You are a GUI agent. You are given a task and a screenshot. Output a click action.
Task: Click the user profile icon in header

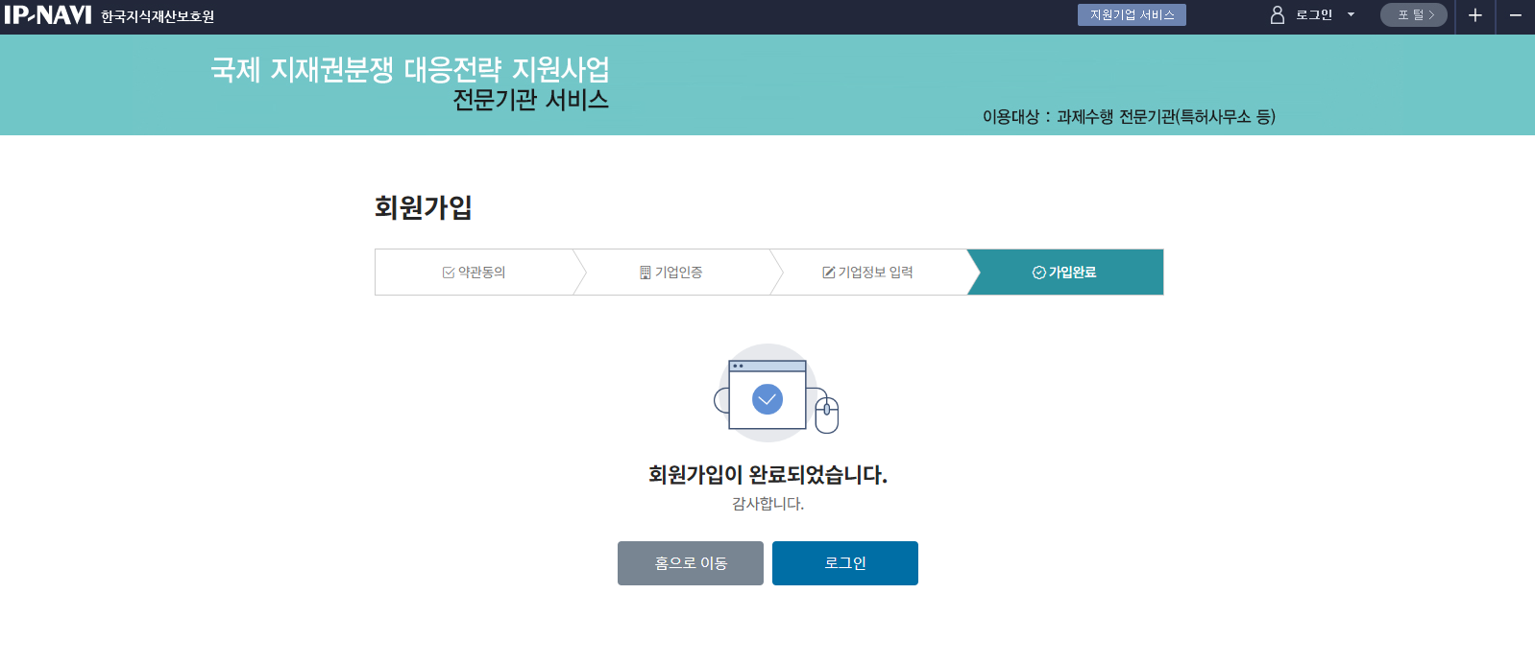coord(1278,15)
